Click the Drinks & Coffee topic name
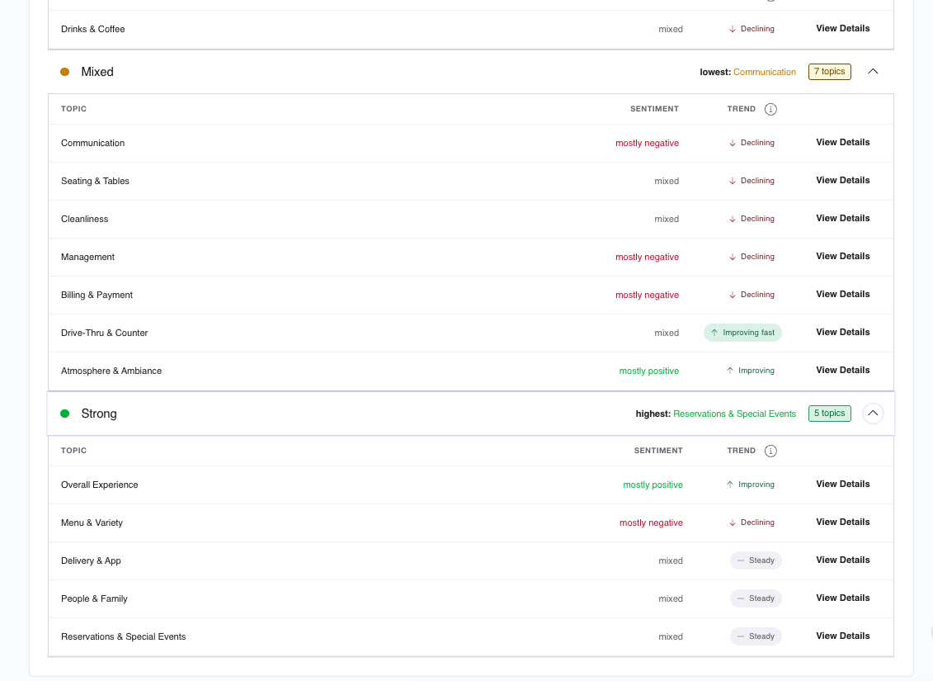The image size is (933, 681). [x=93, y=29]
